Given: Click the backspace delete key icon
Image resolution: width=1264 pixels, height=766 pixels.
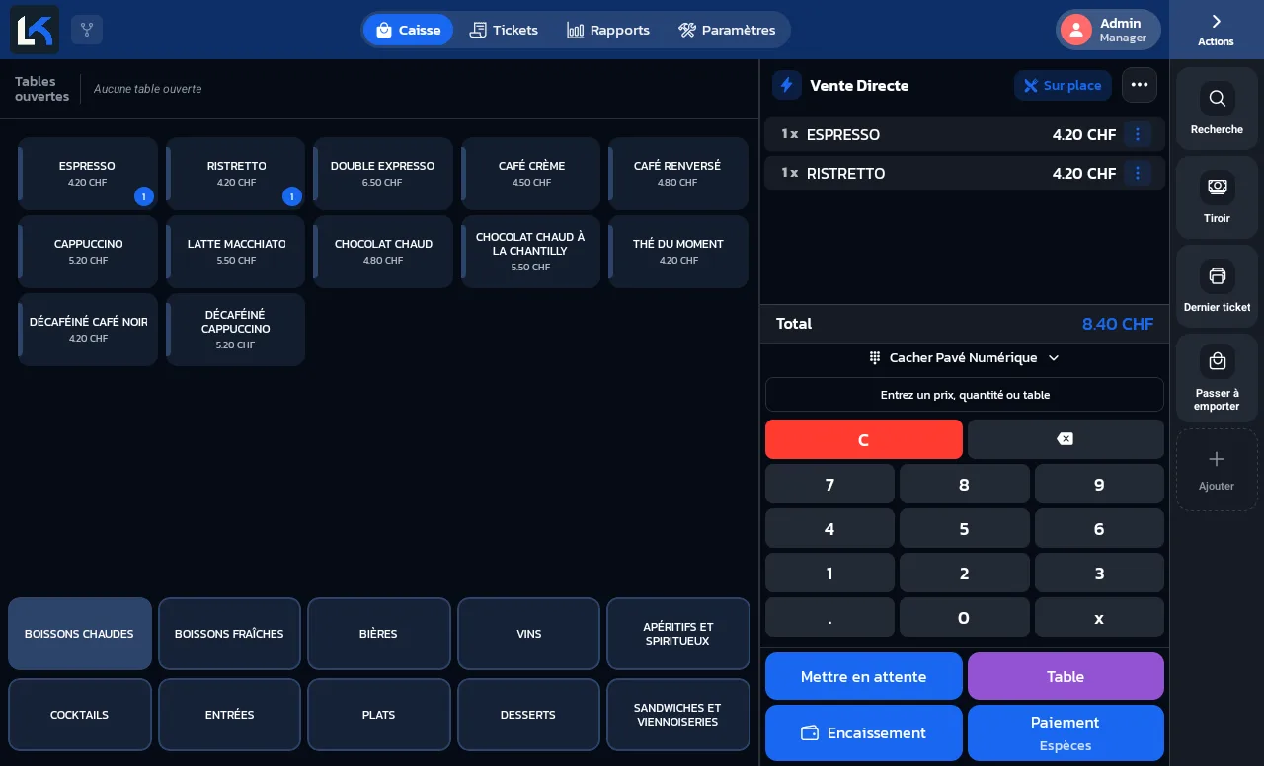Looking at the screenshot, I should click(x=1066, y=439).
